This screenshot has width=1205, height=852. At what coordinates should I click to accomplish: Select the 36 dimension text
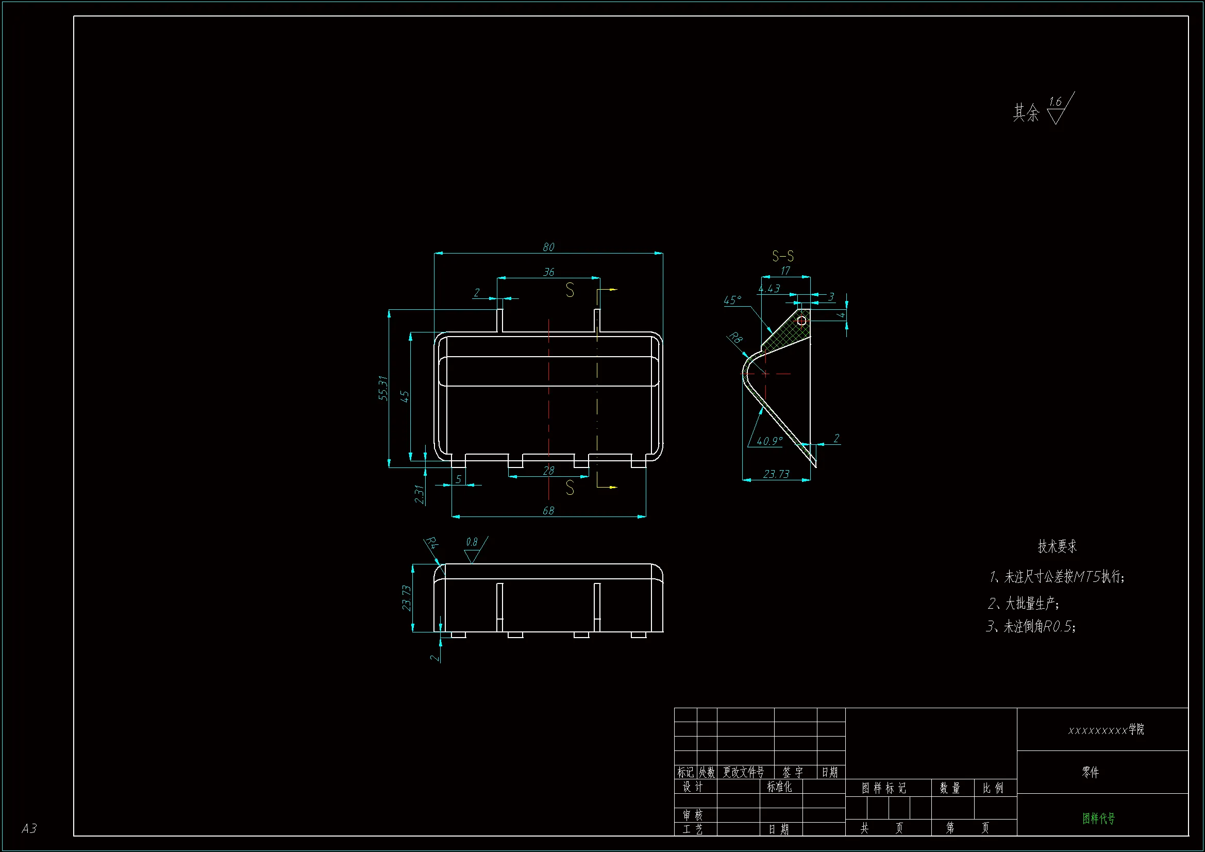coord(548,272)
